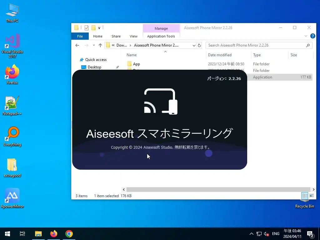
Task: Open recent locations dropdown arrow
Action: pos(94,45)
